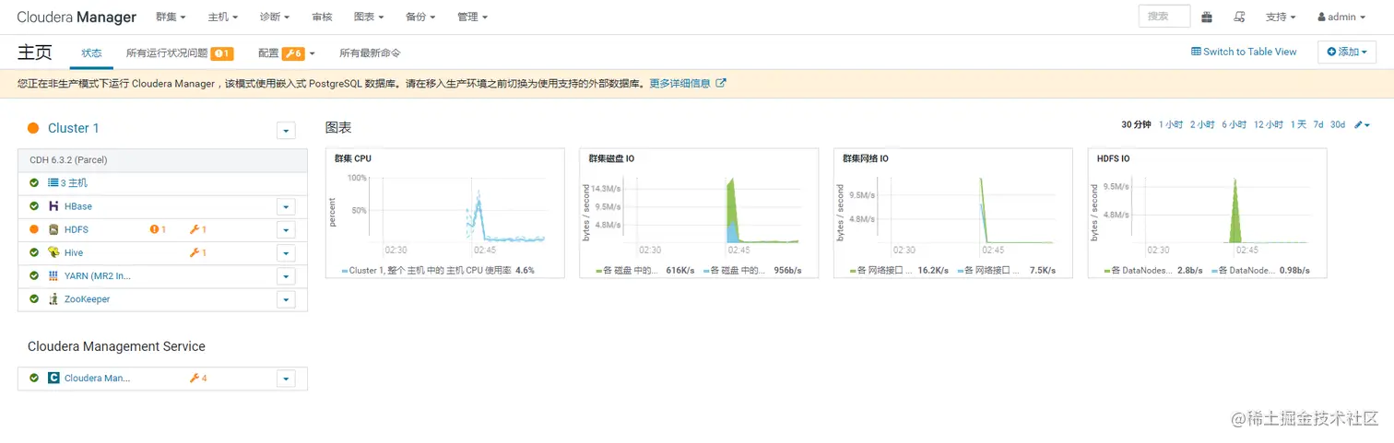Open the 群集 CPU chart
The width and height of the screenshot is (1394, 443).
tap(444, 213)
